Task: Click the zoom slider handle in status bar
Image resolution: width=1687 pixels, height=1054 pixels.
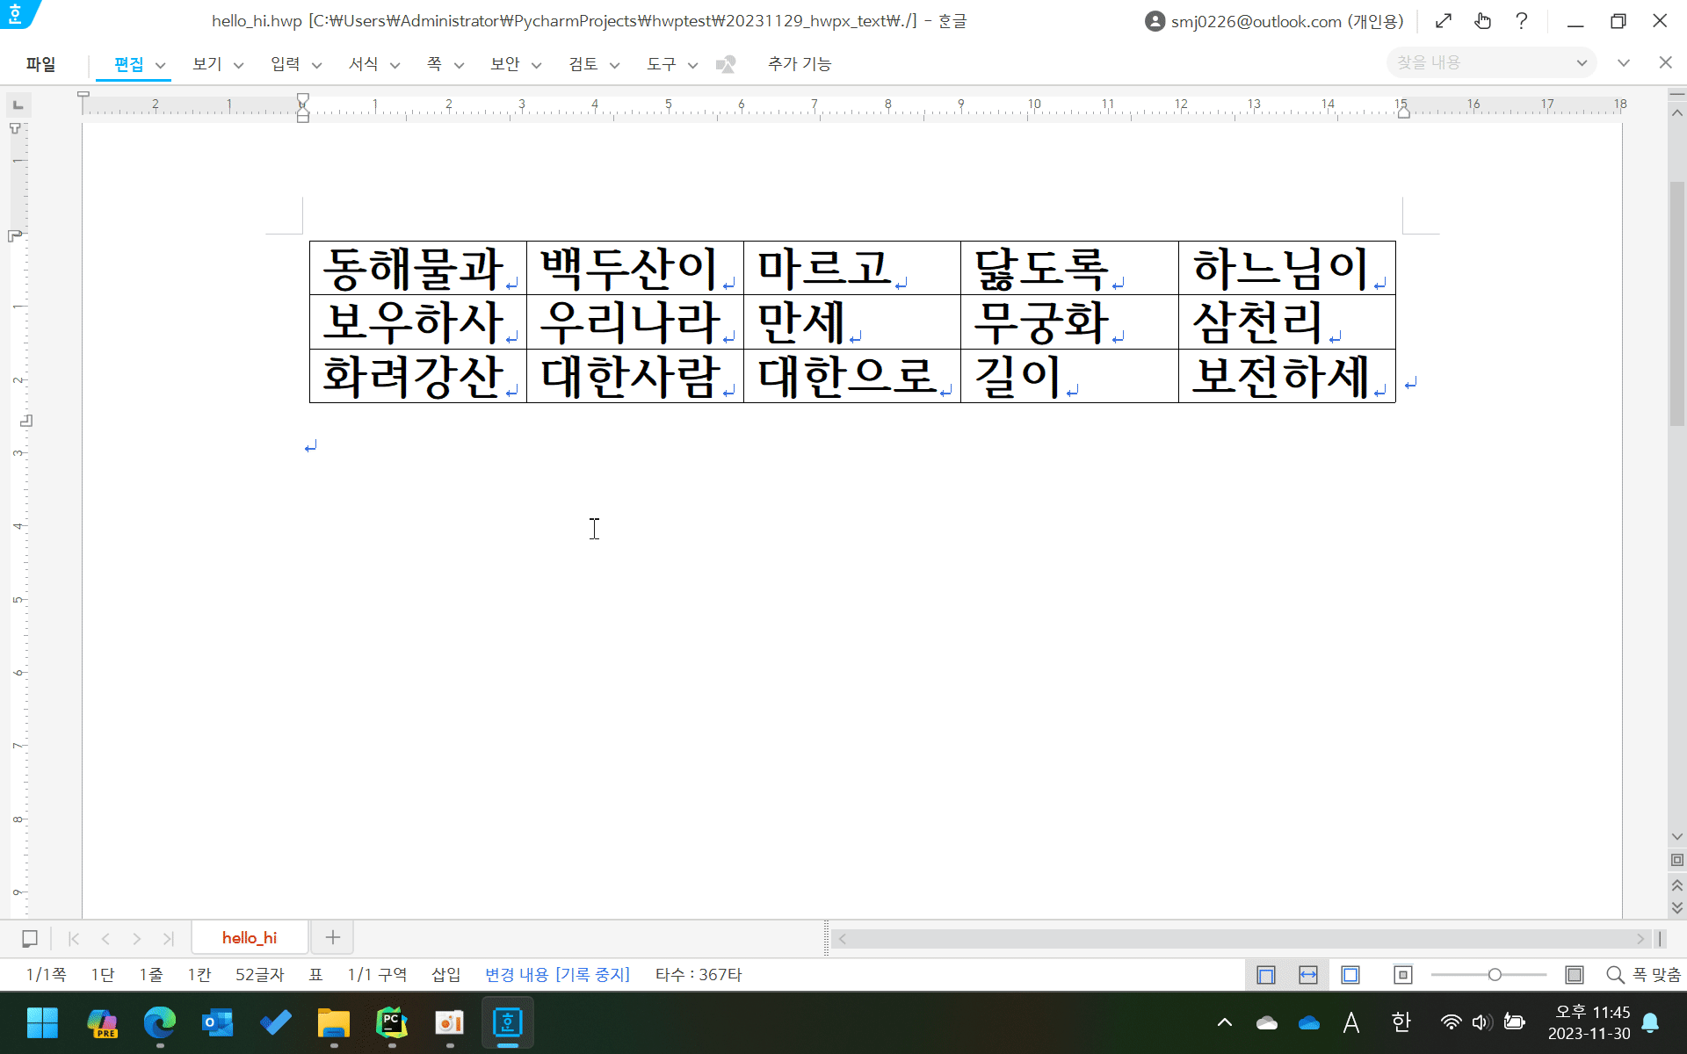Action: 1495,975
